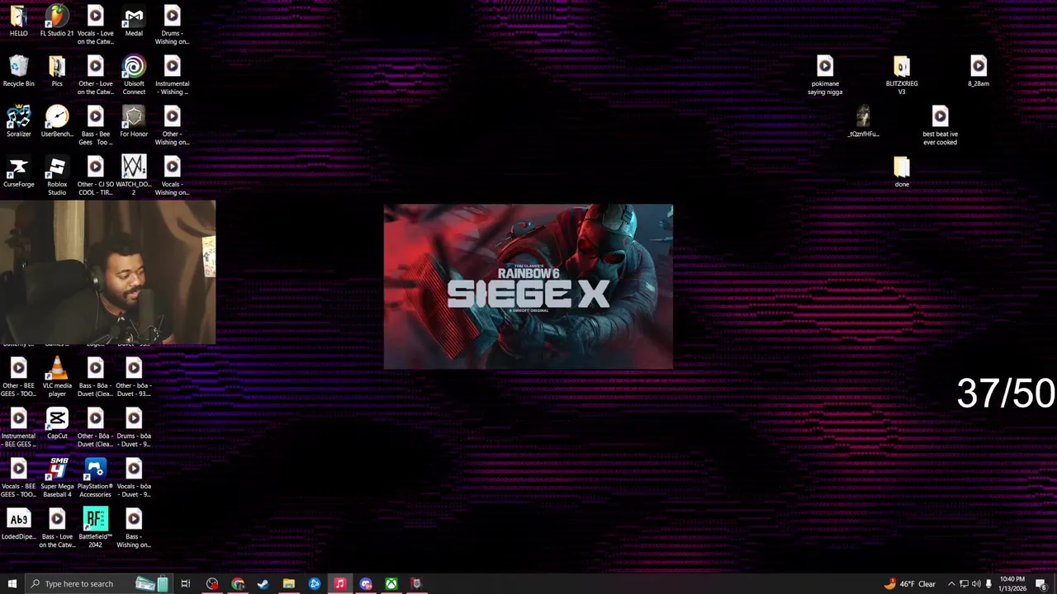The height and width of the screenshot is (594, 1057).
Task: Launch WATCH_DOGS 2 shortcut
Action: coord(134,177)
